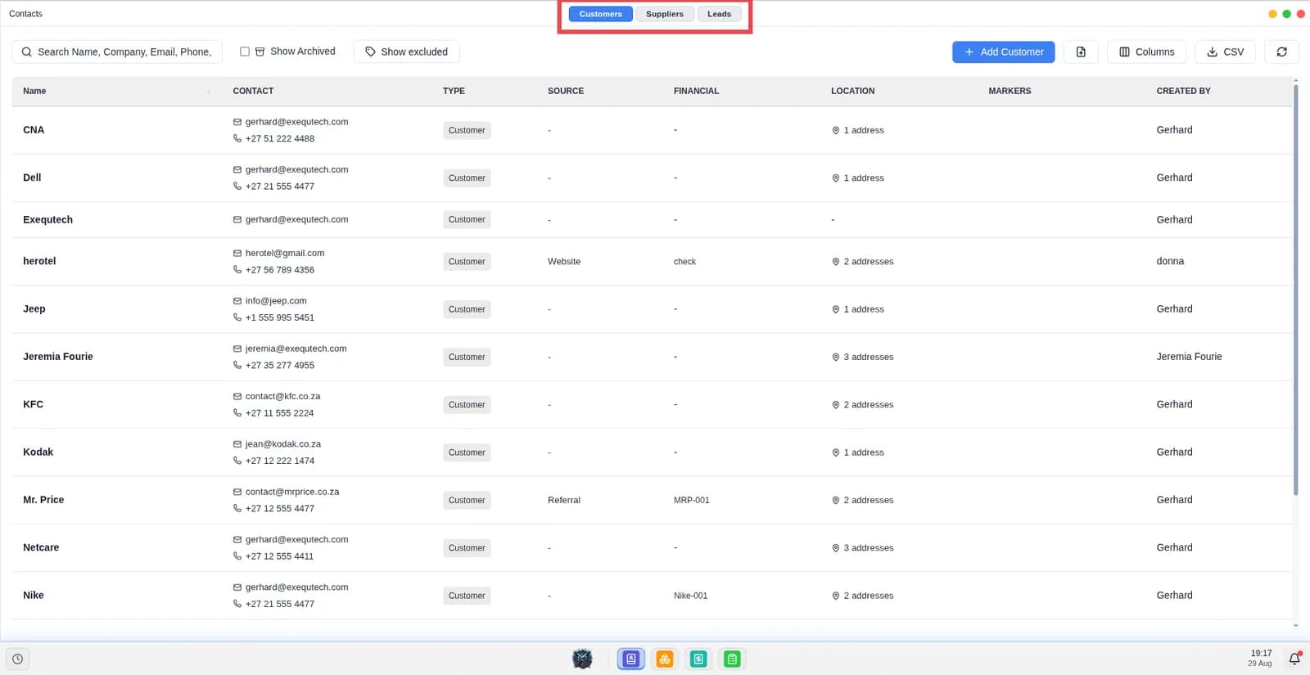This screenshot has height=675, width=1310.
Task: Click the CREATED BY column header
Action: pyautogui.click(x=1183, y=91)
